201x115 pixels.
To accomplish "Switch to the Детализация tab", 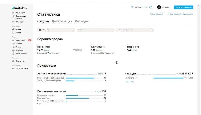I will pyautogui.click(x=62, y=21).
